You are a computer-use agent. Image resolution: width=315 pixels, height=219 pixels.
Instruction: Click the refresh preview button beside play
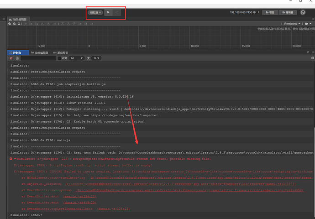117,12
